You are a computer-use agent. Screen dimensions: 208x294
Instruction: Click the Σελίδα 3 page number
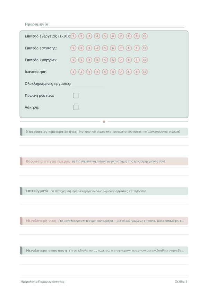(x=181, y=282)
